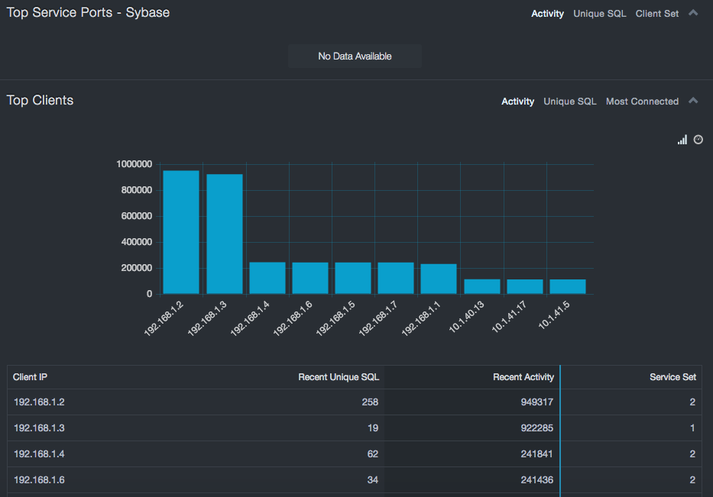The width and height of the screenshot is (713, 497).
Task: Click the 192.168.1.3 chart bar
Action: tap(225, 234)
